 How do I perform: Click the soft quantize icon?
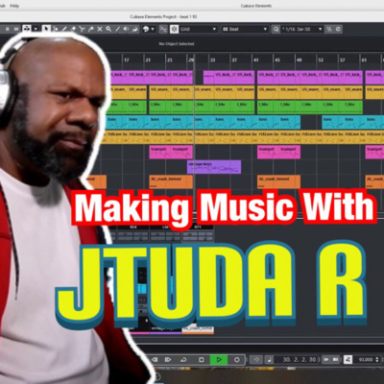pyautogui.click(x=329, y=29)
